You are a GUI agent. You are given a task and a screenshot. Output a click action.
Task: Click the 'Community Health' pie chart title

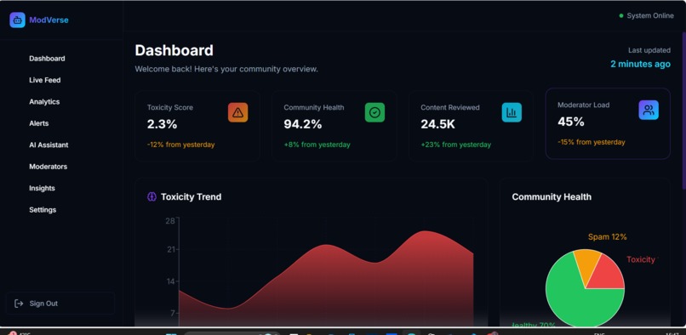[552, 197]
